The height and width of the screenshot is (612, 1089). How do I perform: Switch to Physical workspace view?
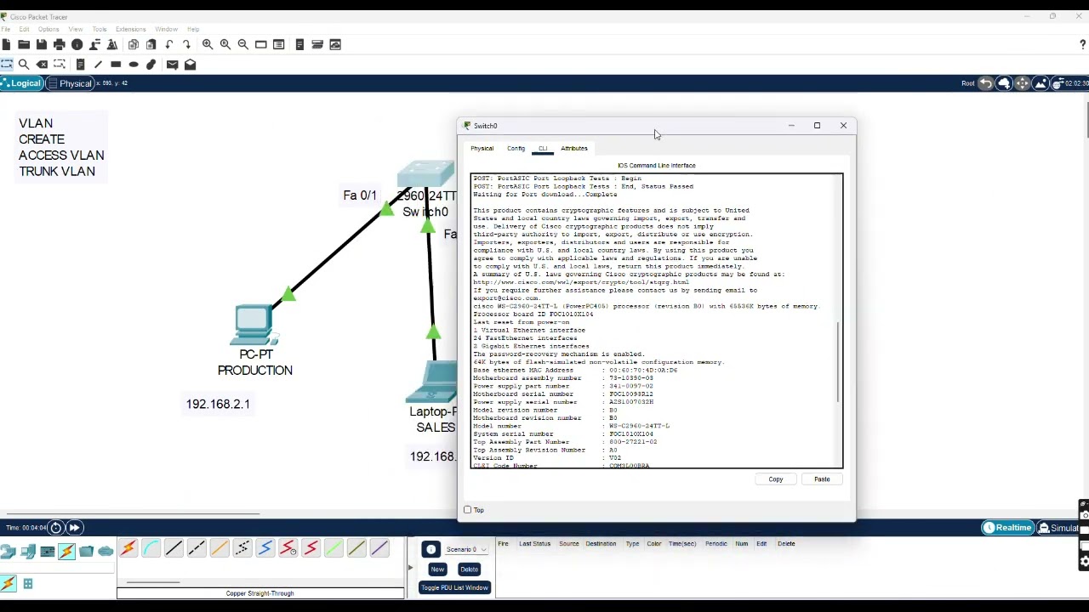tap(70, 83)
